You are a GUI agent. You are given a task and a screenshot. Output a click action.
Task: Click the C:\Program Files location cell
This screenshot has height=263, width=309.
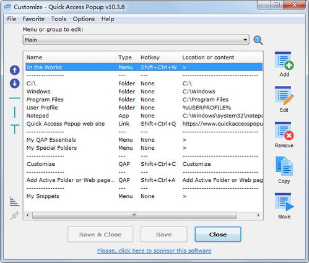coord(206,100)
